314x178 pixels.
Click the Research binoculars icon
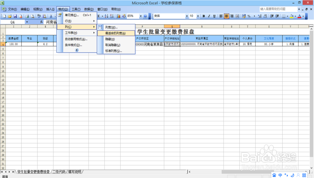click(45, 16)
